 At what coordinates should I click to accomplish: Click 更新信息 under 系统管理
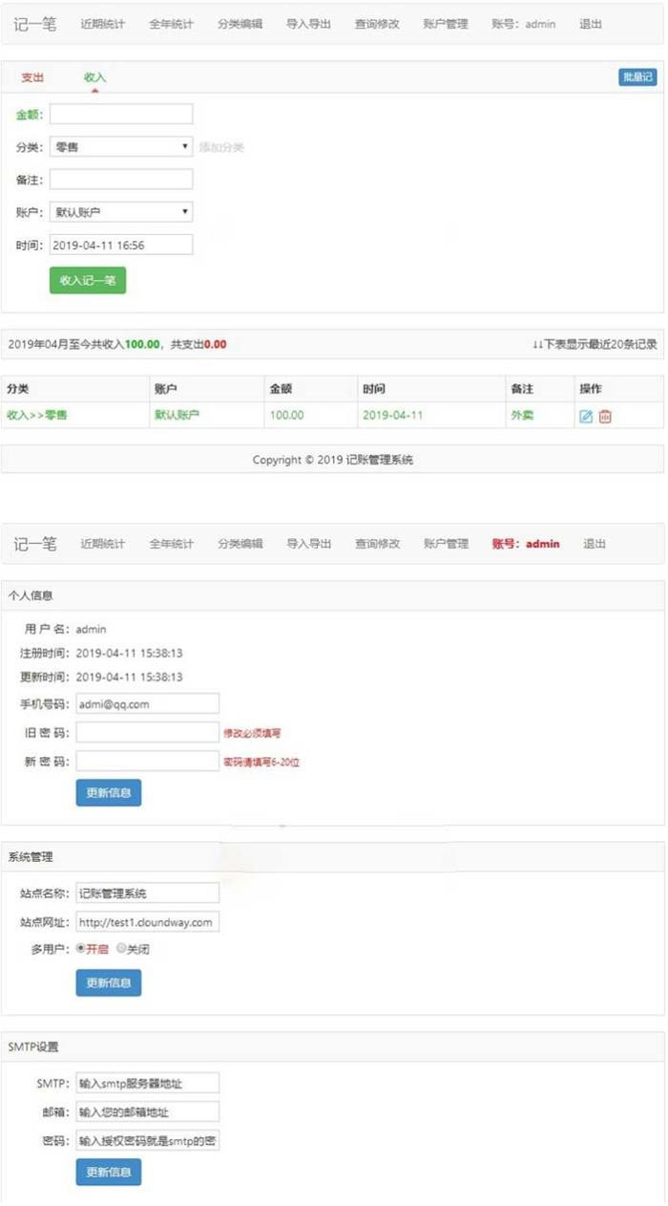(x=109, y=982)
